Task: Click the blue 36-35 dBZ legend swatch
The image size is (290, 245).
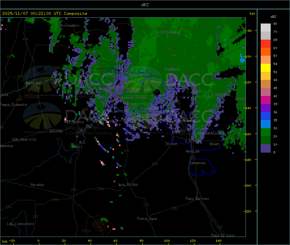Action: [x=266, y=116]
